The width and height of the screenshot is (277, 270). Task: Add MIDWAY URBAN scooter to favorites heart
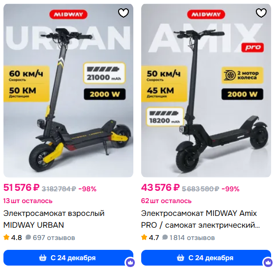123,13
